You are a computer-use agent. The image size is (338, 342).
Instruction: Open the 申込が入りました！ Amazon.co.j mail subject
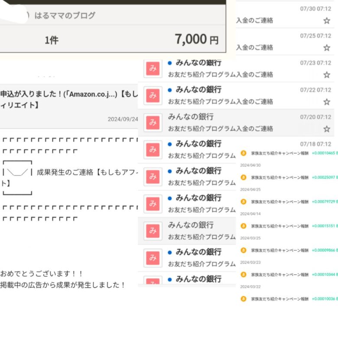[69, 100]
